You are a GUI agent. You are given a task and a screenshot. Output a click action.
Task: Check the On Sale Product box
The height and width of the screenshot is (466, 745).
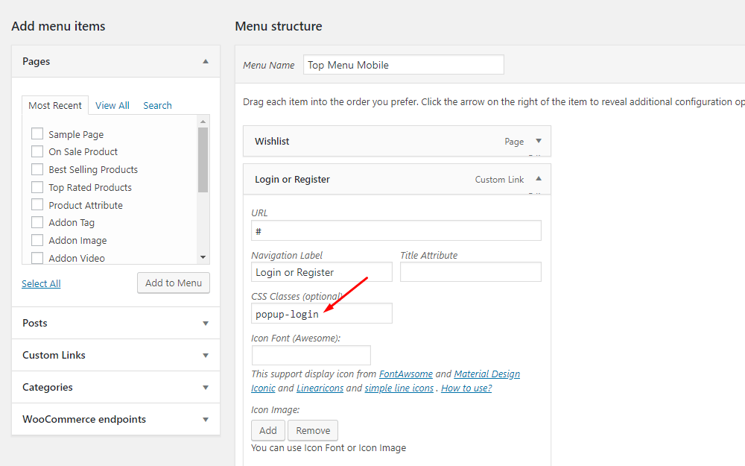point(37,151)
